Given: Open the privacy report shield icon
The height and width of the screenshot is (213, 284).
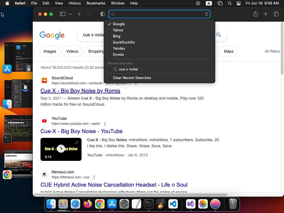Looking at the screenshot, I should pos(103,14).
